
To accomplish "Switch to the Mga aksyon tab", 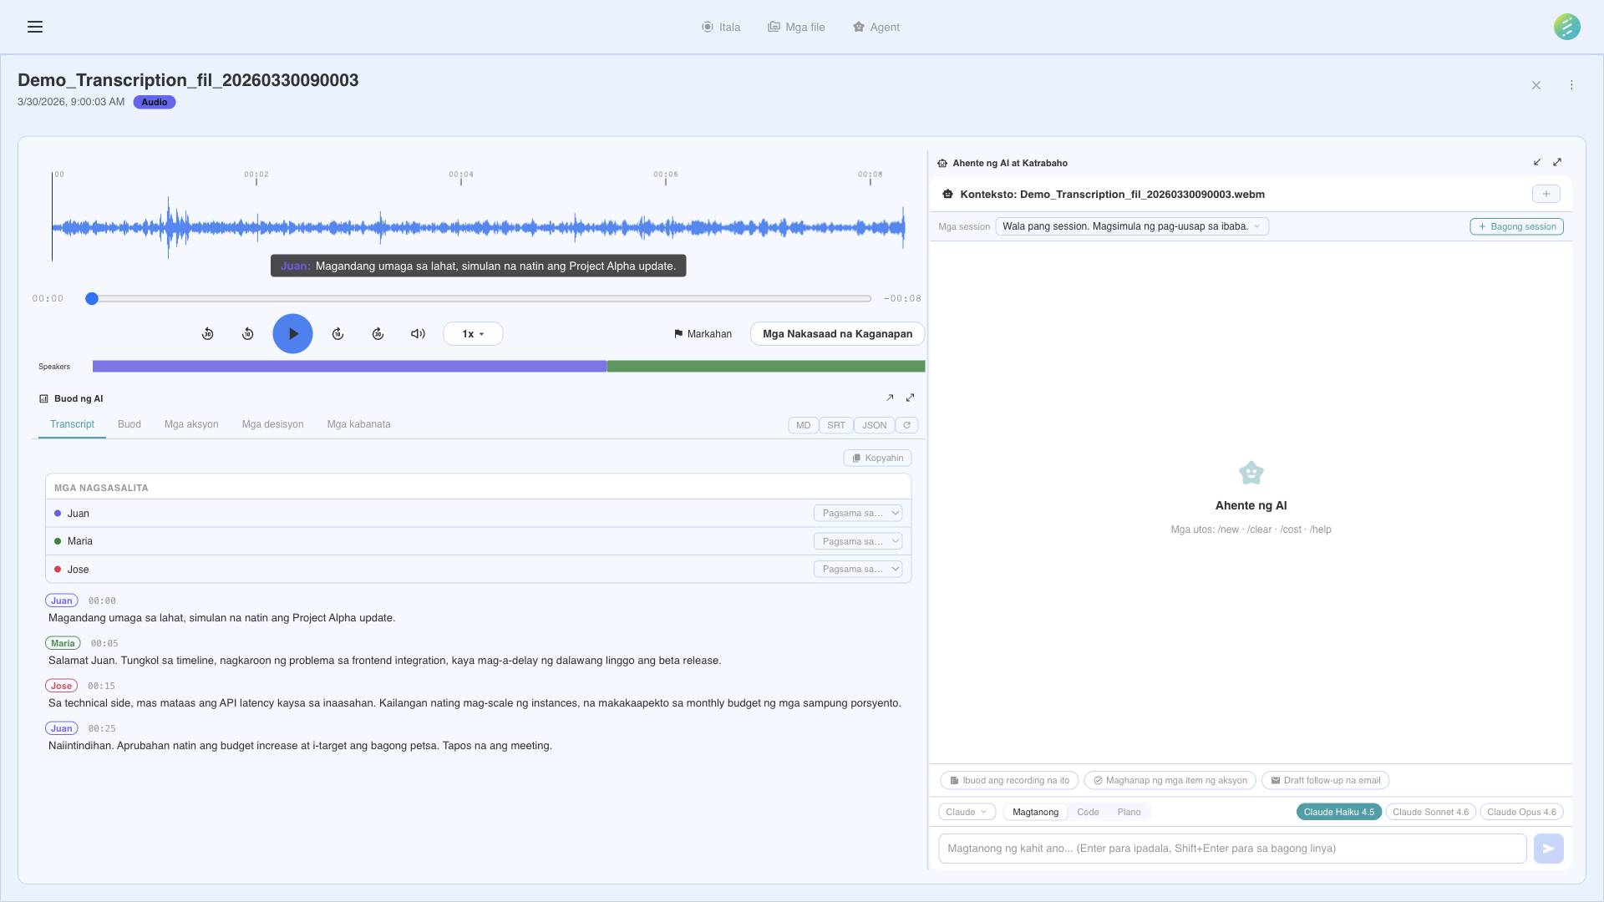I will tap(191, 424).
